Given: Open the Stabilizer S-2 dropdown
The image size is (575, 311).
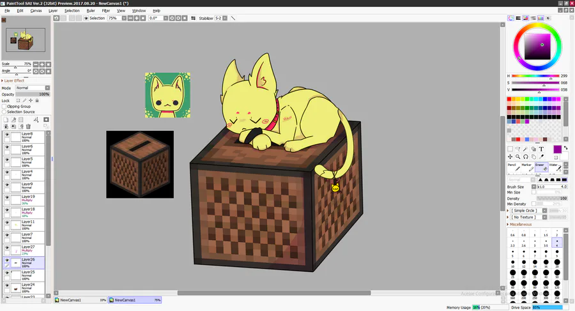Looking at the screenshot, I should coord(225,18).
